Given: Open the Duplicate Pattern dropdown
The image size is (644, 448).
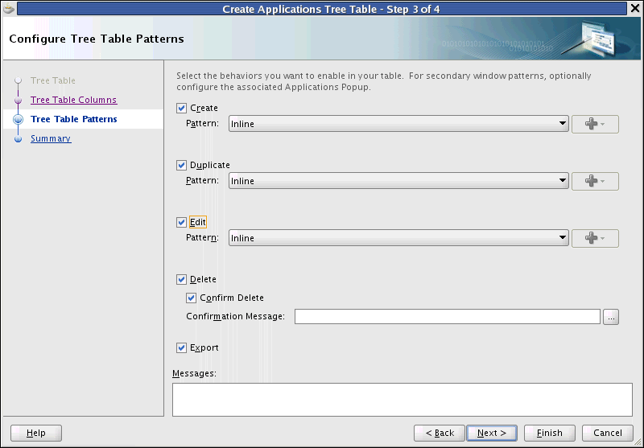Looking at the screenshot, I should [x=398, y=181].
